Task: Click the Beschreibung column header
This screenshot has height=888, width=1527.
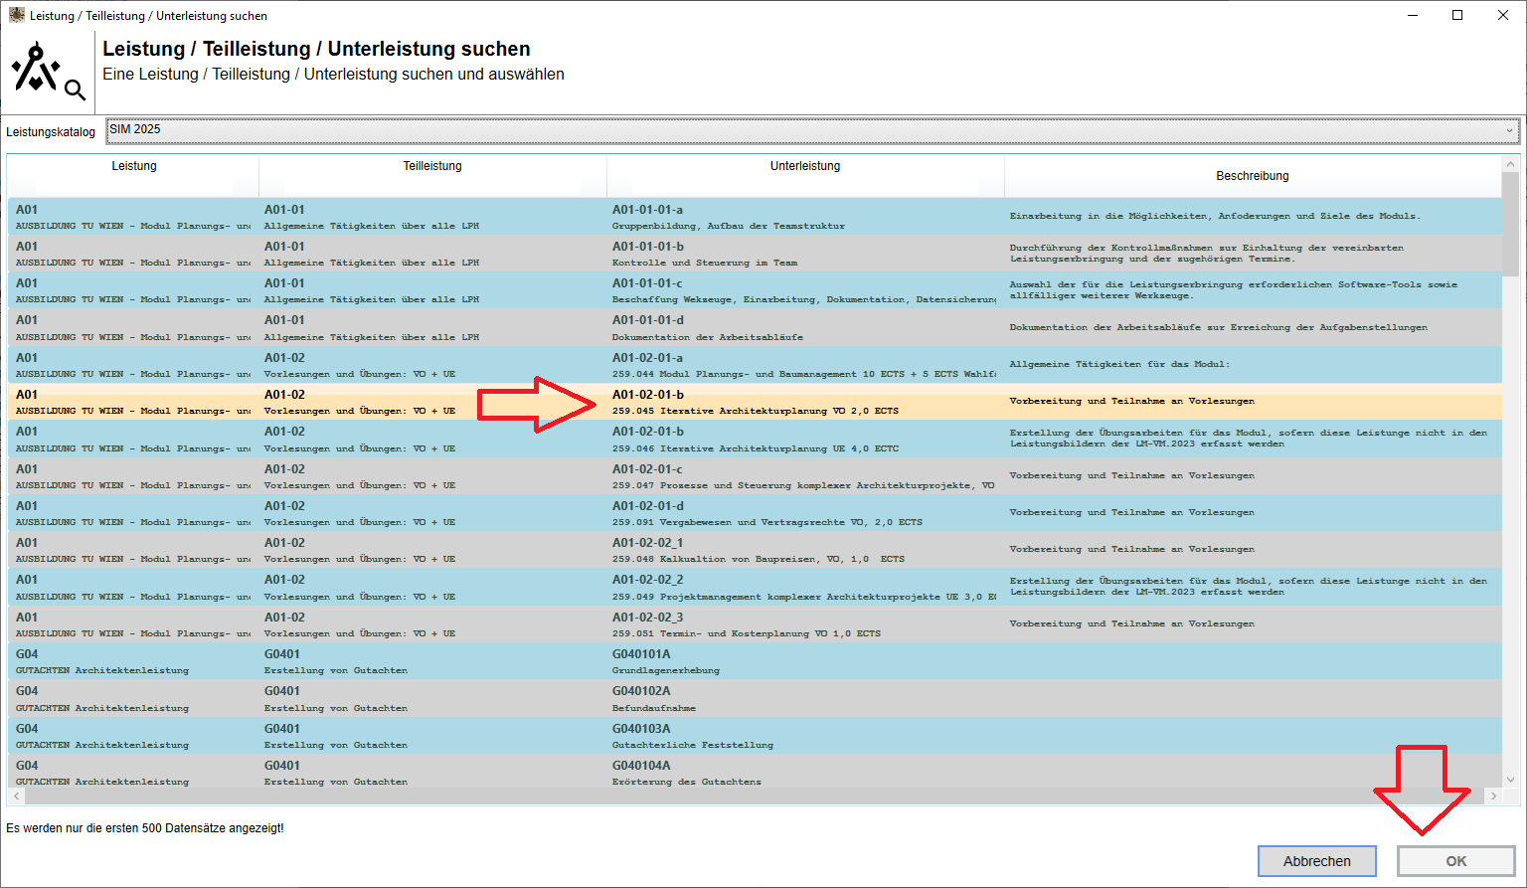Action: click(x=1252, y=176)
